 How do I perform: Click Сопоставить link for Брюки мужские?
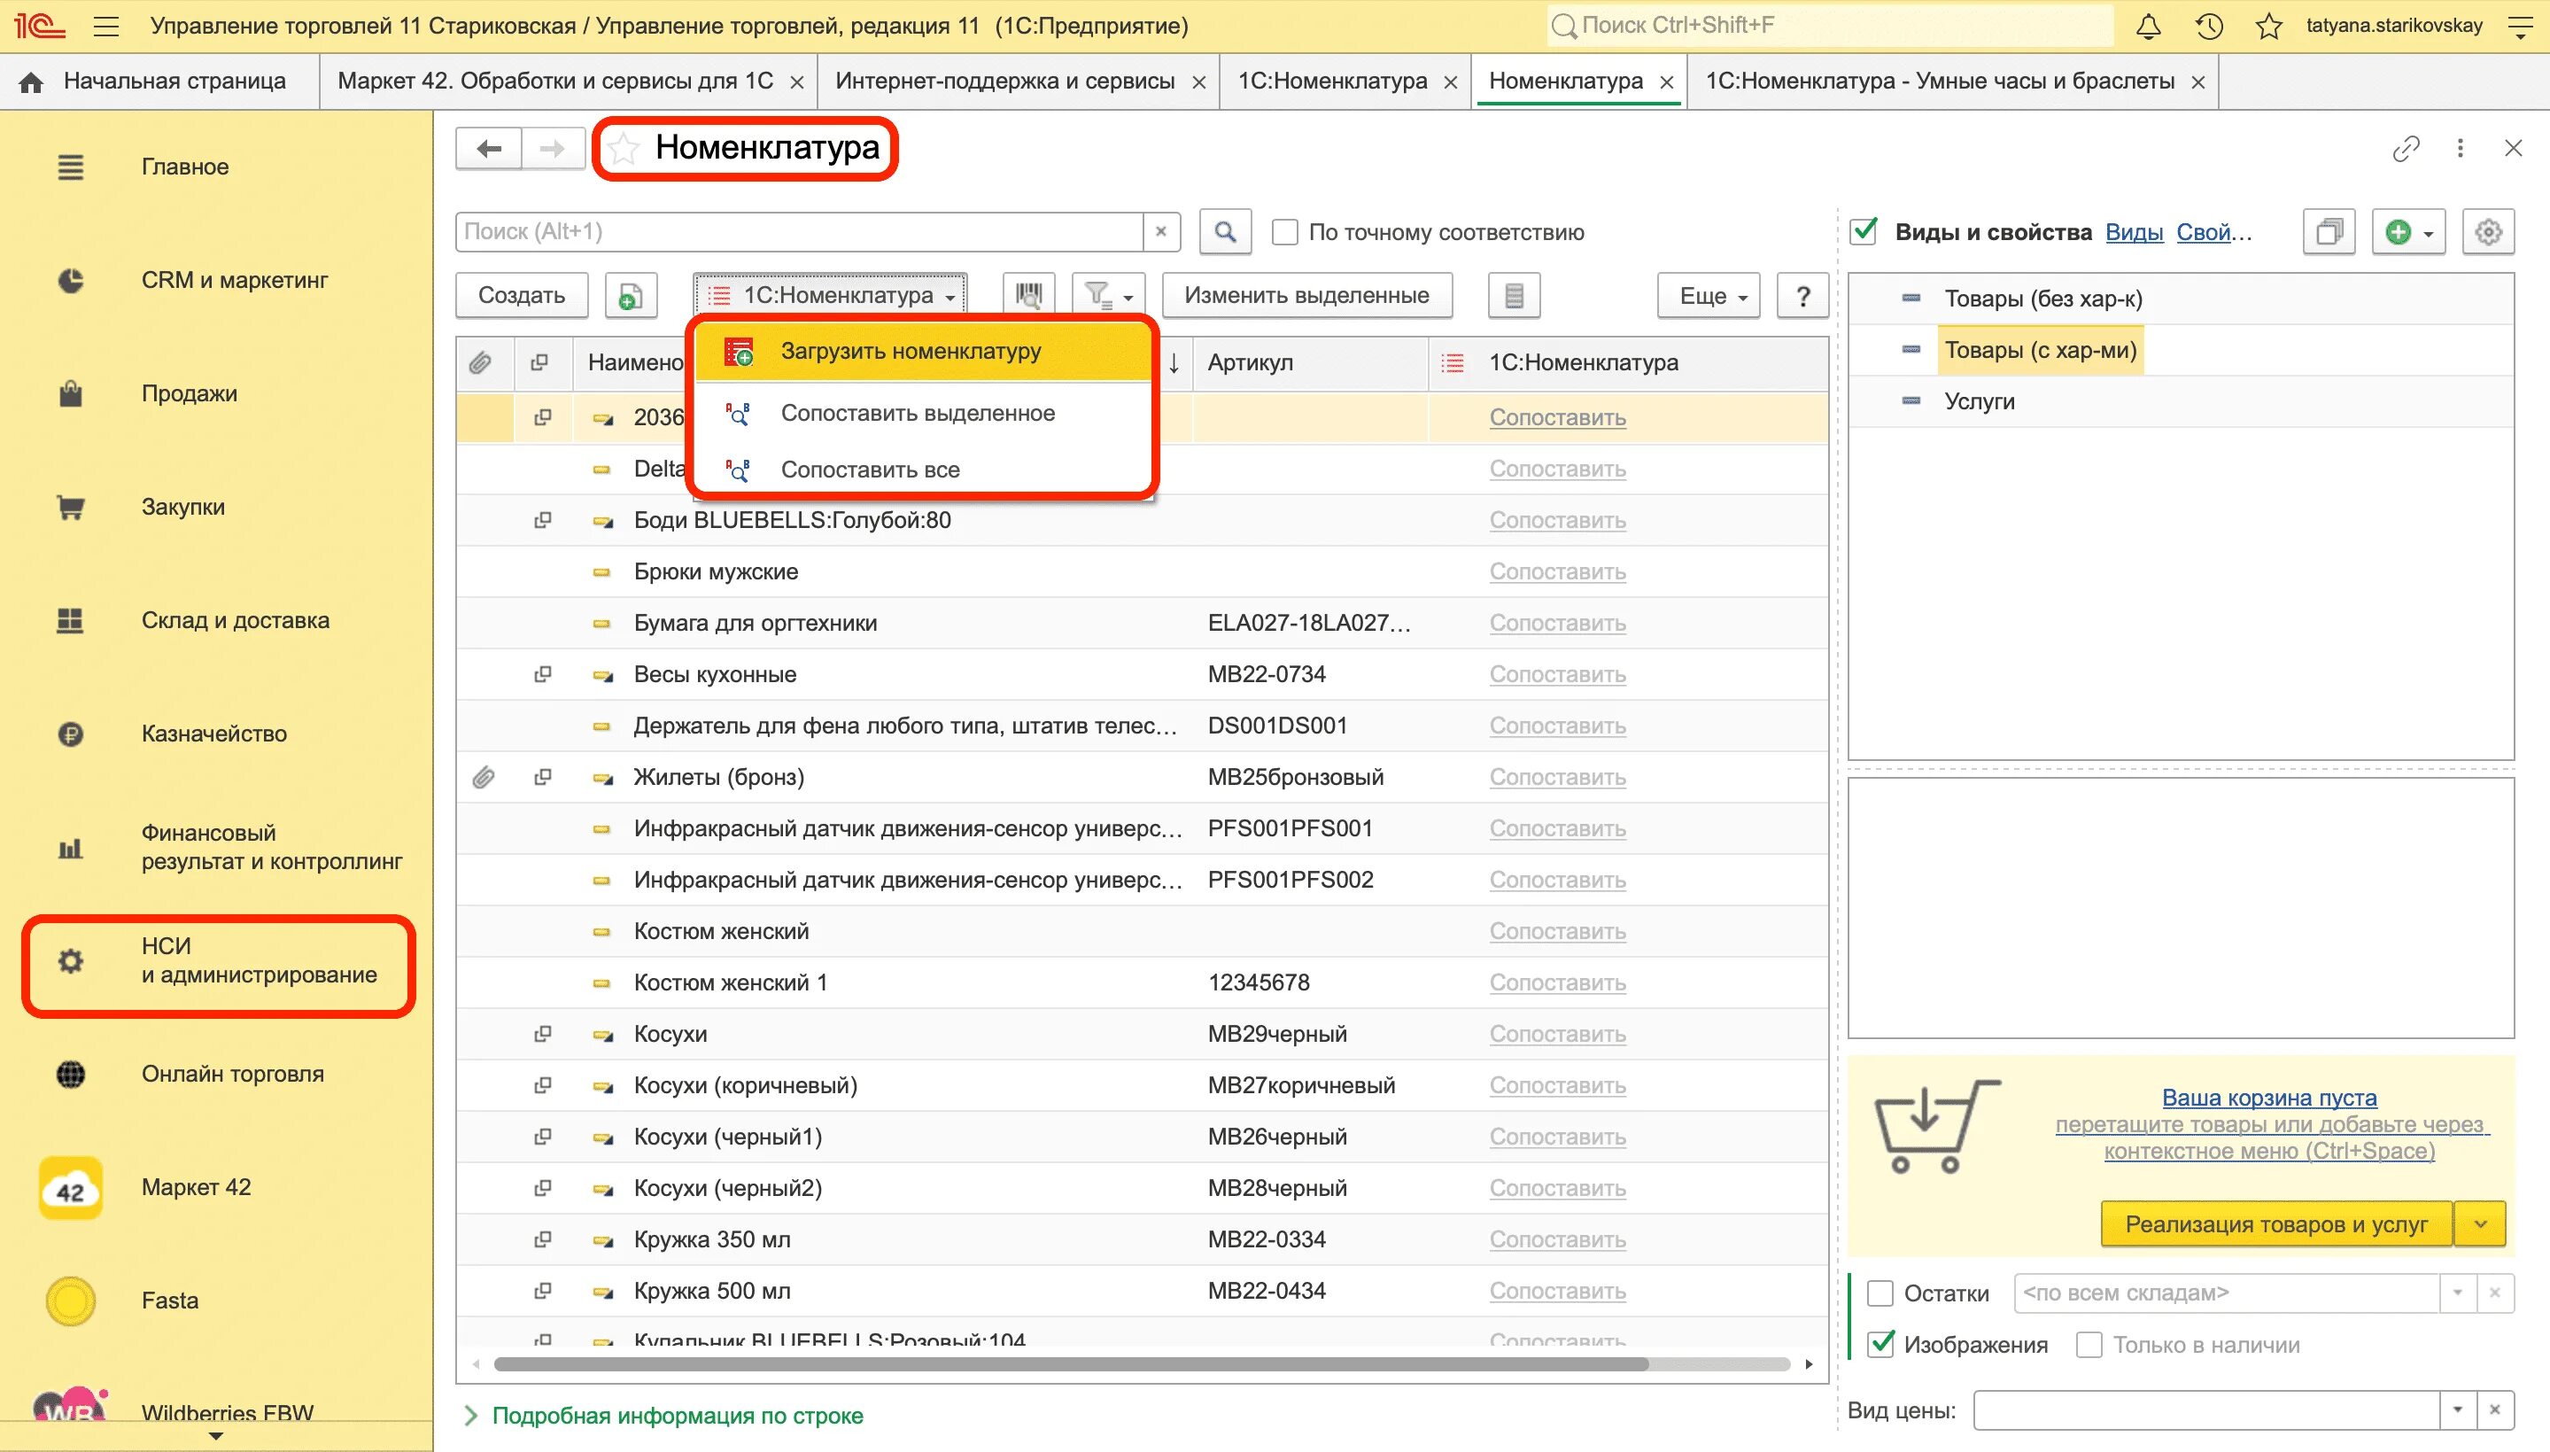(x=1557, y=571)
